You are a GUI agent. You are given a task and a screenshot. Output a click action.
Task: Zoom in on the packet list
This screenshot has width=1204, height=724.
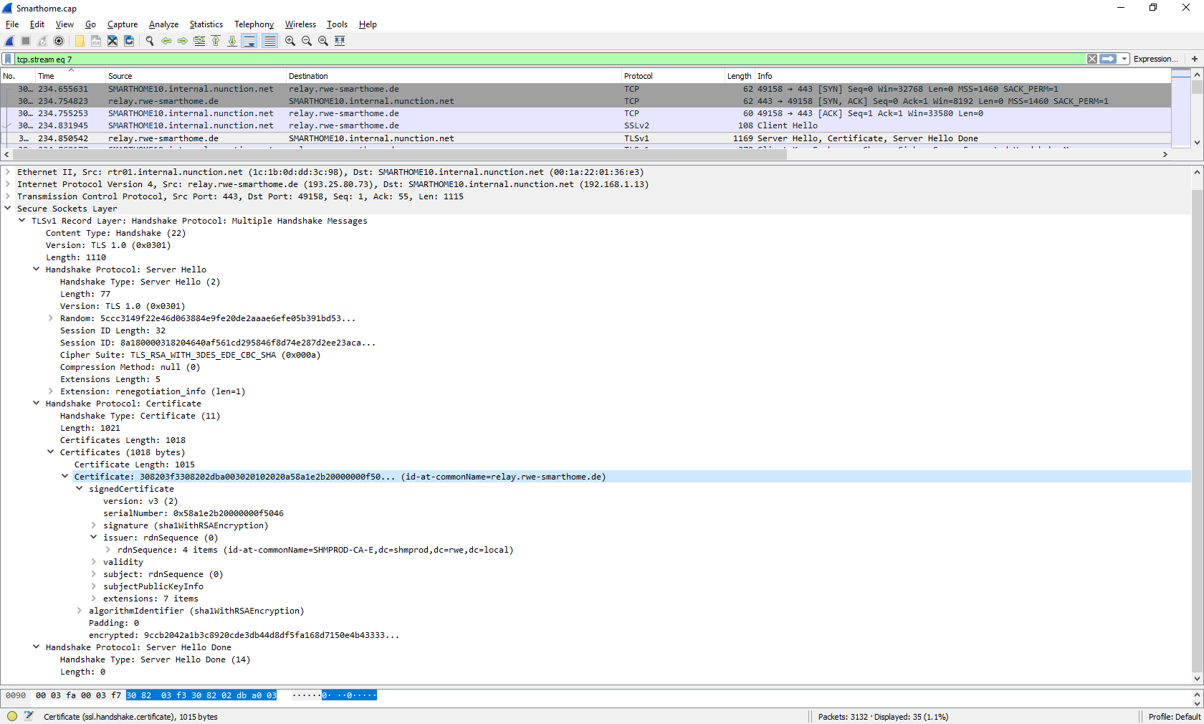[x=290, y=41]
